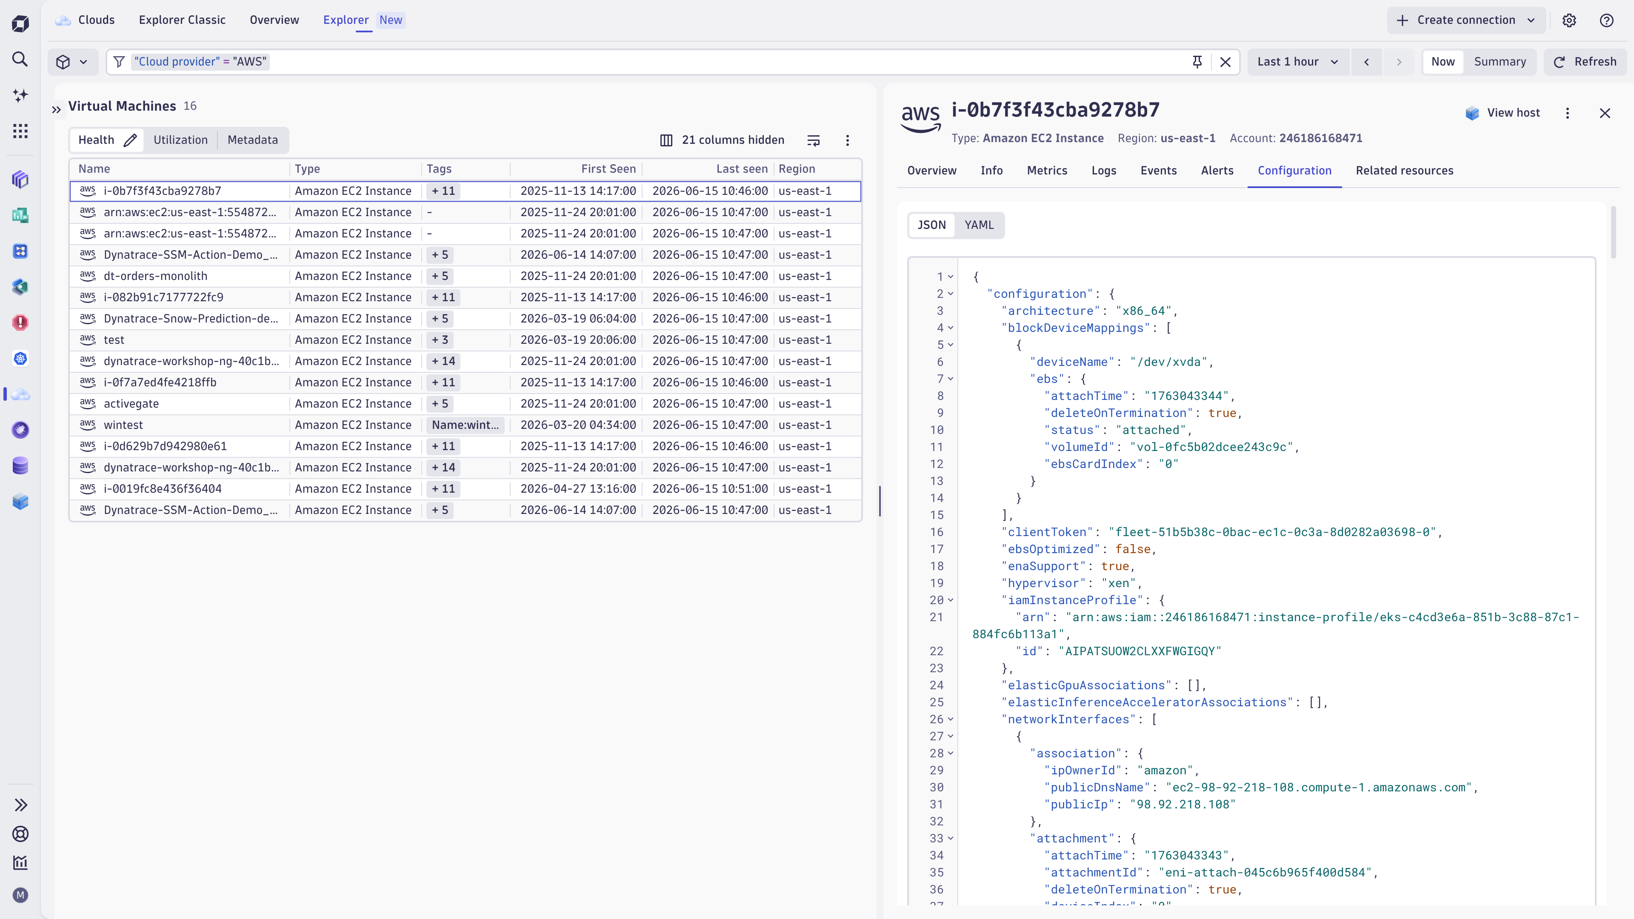Image resolution: width=1634 pixels, height=919 pixels.
Task: Sort the table by Last seen column
Action: [x=742, y=169]
